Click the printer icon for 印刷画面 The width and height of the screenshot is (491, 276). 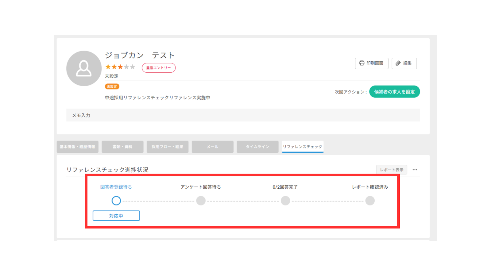(362, 63)
